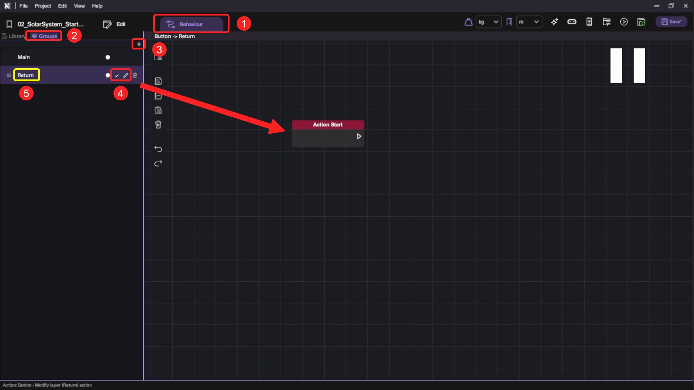Image resolution: width=694 pixels, height=390 pixels.
Task: Toggle the Main layer visibility dot
Action: pos(107,57)
